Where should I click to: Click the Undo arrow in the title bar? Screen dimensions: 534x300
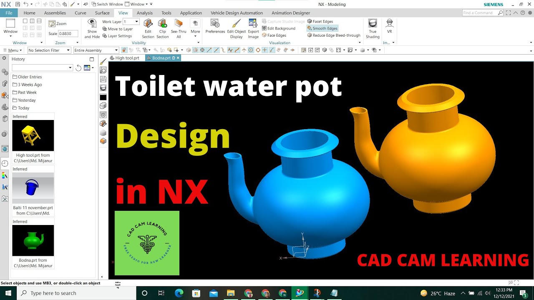tap(26, 4)
